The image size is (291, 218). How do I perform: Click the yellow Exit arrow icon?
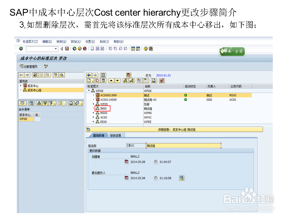[80, 48]
